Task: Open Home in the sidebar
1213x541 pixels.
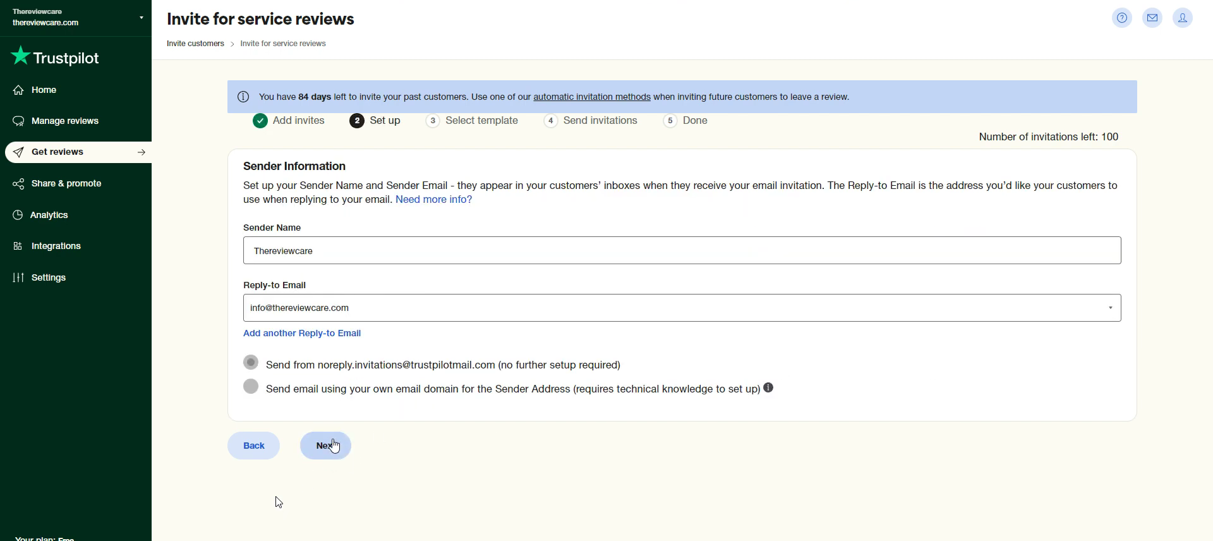Action: click(x=44, y=90)
